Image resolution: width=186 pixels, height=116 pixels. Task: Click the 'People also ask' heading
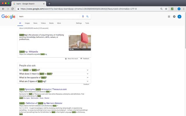point(27,66)
